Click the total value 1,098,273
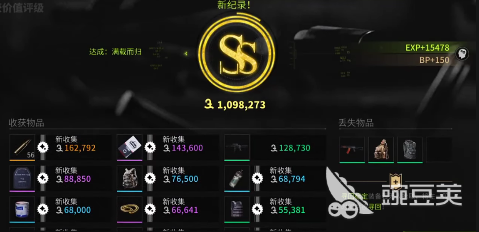 235,105
